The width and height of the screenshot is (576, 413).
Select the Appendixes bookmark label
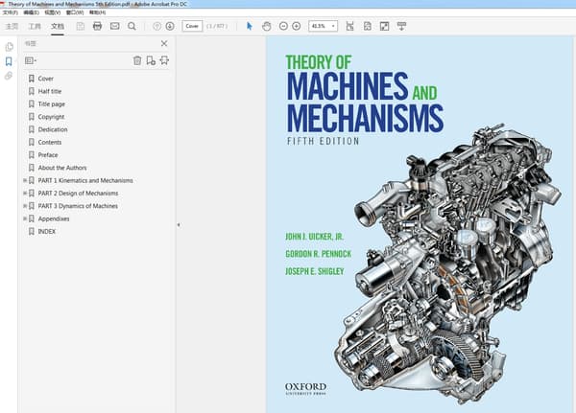(x=54, y=218)
